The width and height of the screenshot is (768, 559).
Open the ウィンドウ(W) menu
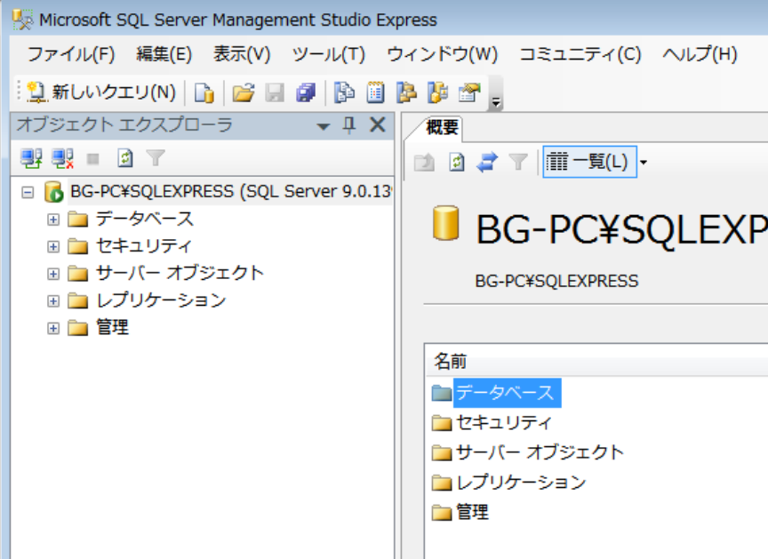443,54
